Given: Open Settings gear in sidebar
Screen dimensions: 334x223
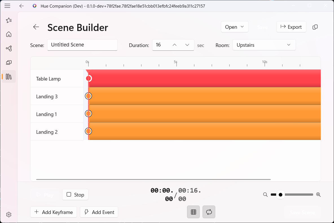Looking at the screenshot, I should (x=9, y=215).
